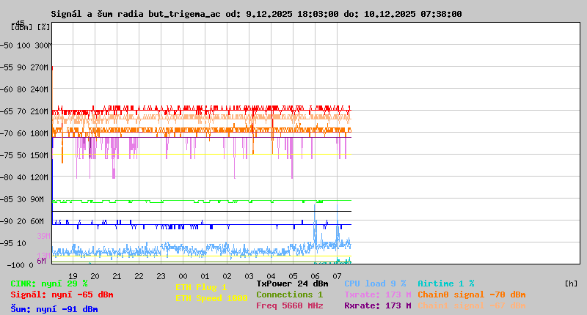Click the ETH Speed 1000 legend label
587x315 pixels.
pos(211,298)
